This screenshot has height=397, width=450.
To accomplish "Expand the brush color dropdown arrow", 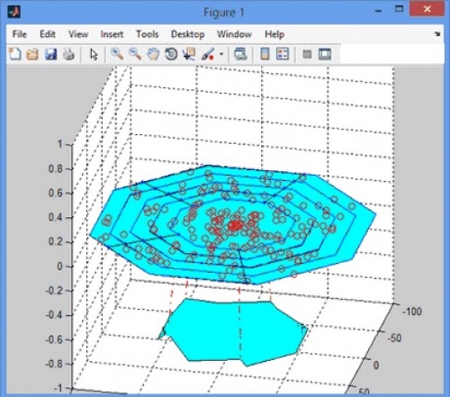I will pos(221,54).
